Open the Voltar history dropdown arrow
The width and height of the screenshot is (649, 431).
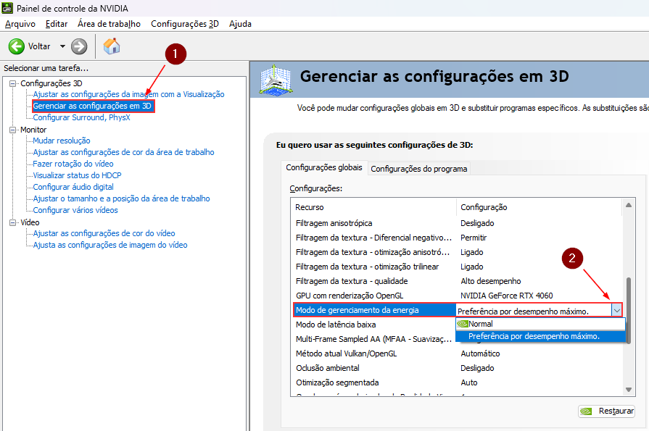pyautogui.click(x=62, y=46)
